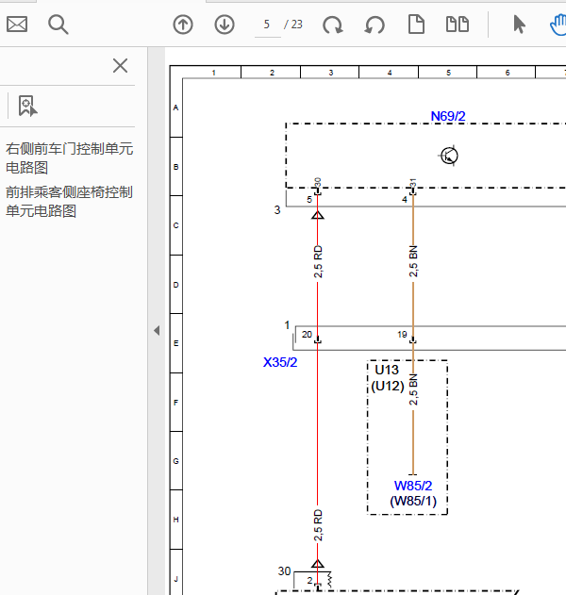The height and width of the screenshot is (595, 566).
Task: Go to previous page with up arrow
Action: coord(183,25)
